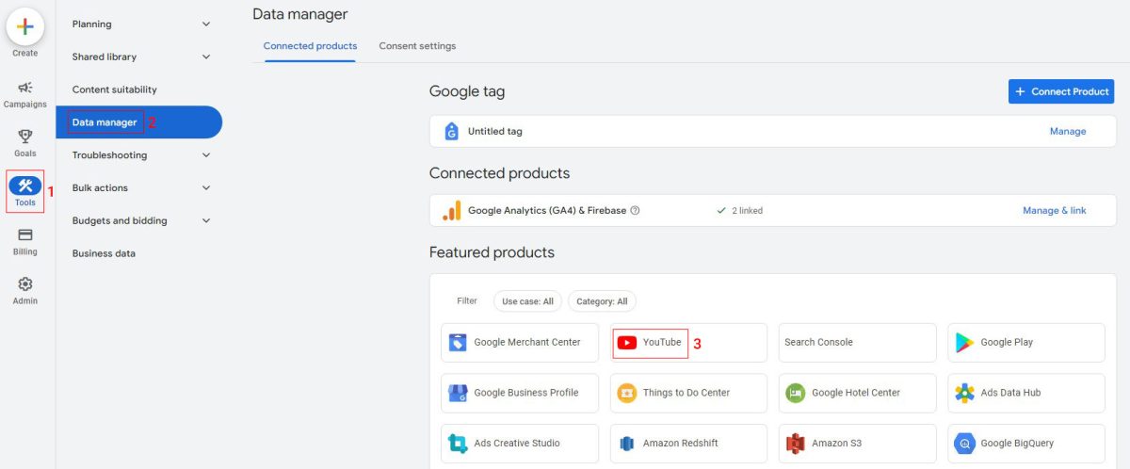This screenshot has height=469, width=1130.
Task: Open the Search Console product card
Action: coord(858,343)
